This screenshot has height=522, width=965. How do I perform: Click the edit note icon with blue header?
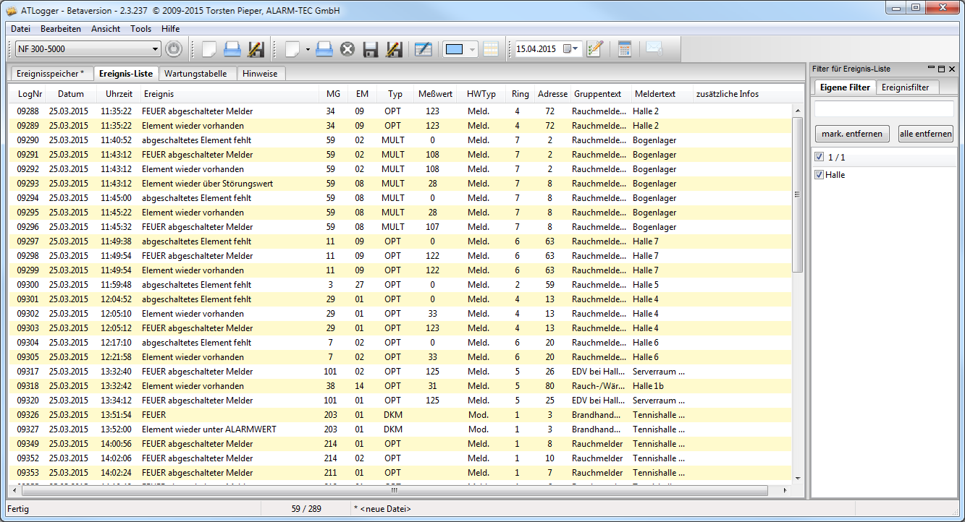(423, 49)
